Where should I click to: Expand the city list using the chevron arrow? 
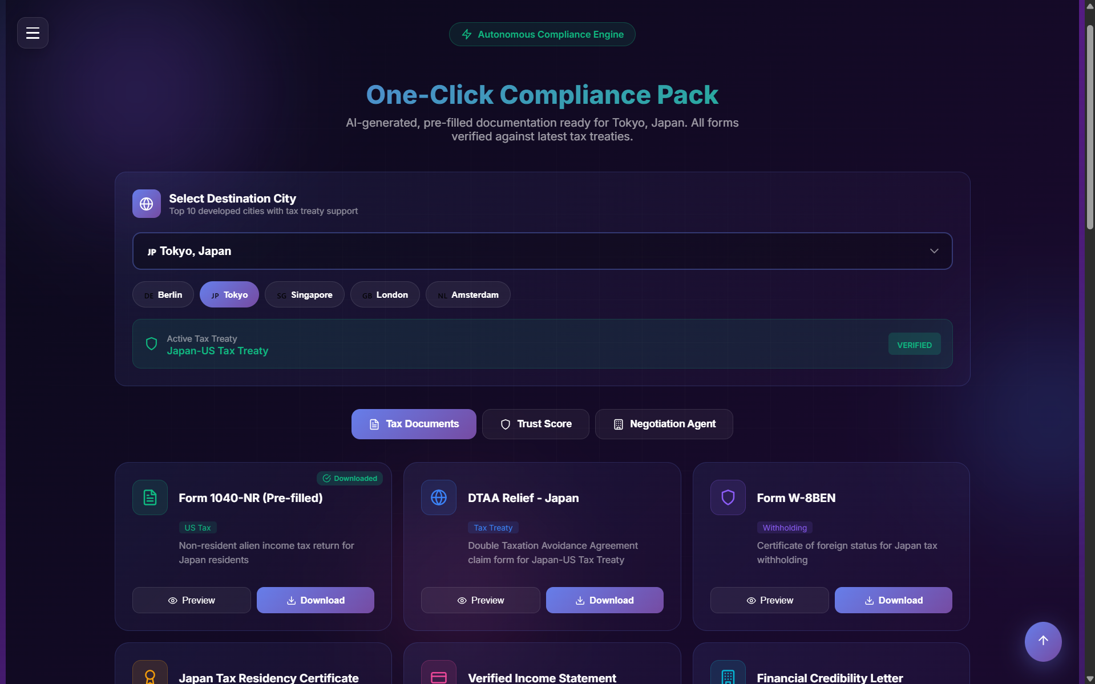coord(934,251)
